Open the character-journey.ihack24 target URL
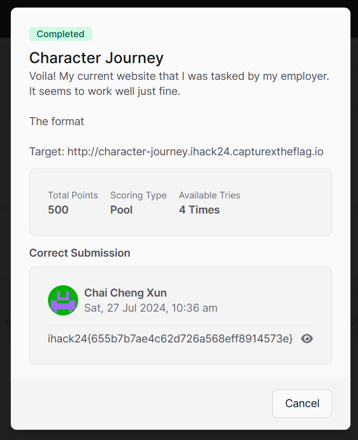Image resolution: width=358 pixels, height=440 pixels. tap(195, 152)
